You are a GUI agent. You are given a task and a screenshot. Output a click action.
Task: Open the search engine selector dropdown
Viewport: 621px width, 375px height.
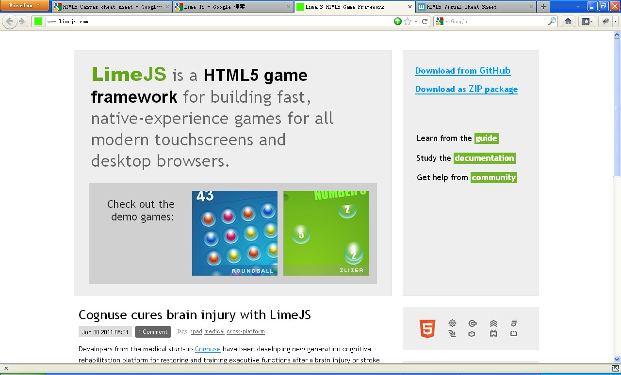click(441, 21)
